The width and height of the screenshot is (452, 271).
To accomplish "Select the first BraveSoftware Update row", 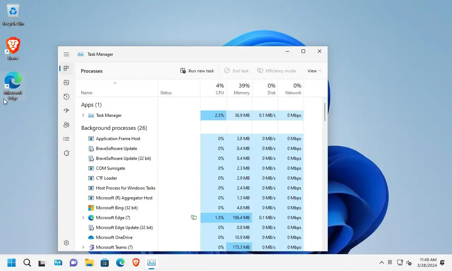I will pyautogui.click(x=190, y=149).
